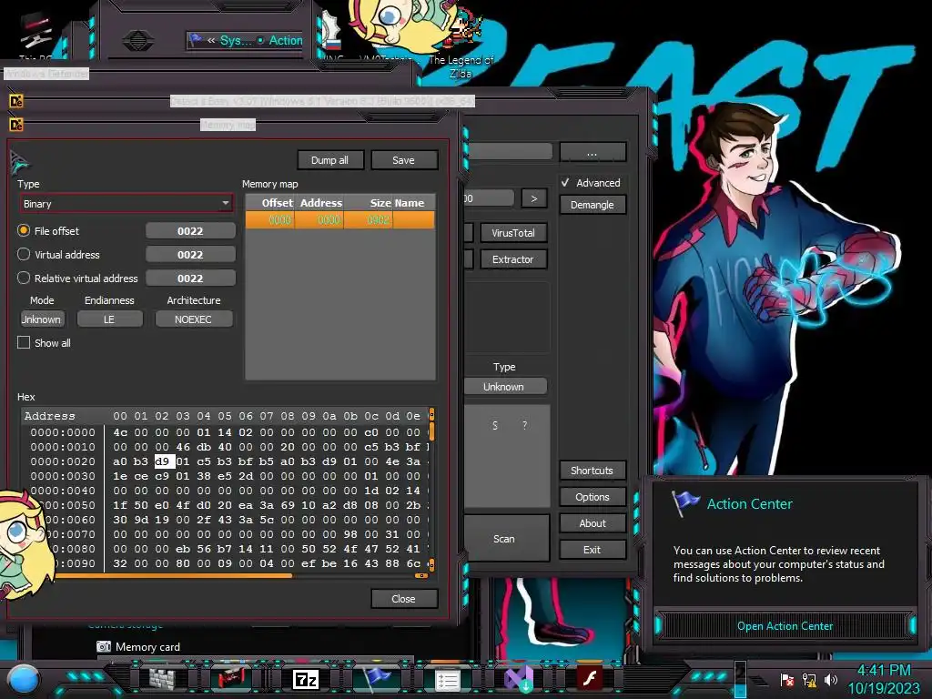Click the Memory card camera icon

pyautogui.click(x=104, y=646)
